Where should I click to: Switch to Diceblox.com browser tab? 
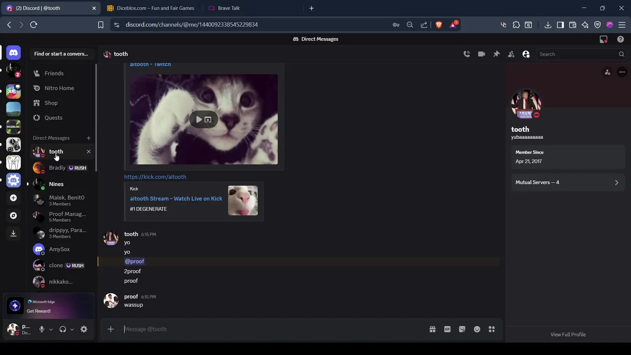(150, 8)
